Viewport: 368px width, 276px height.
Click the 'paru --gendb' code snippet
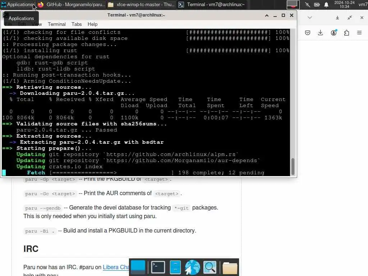coord(43,208)
